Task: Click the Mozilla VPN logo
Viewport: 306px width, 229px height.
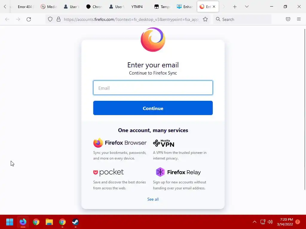Action: click(163, 143)
